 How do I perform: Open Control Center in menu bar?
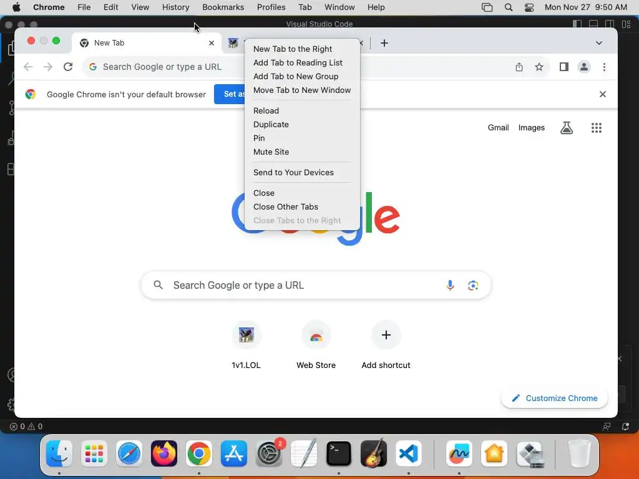[529, 7]
